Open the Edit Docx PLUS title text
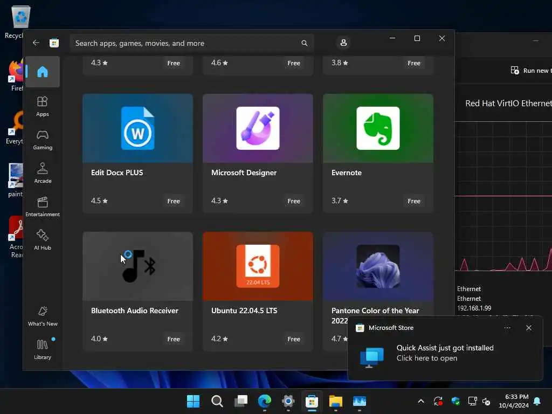Screen dimensions: 552x414 click(117, 172)
